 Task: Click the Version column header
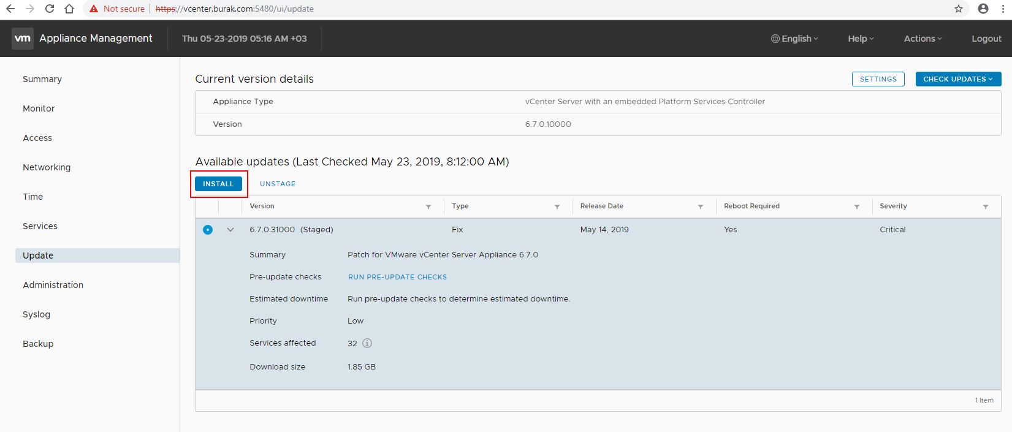pos(262,206)
